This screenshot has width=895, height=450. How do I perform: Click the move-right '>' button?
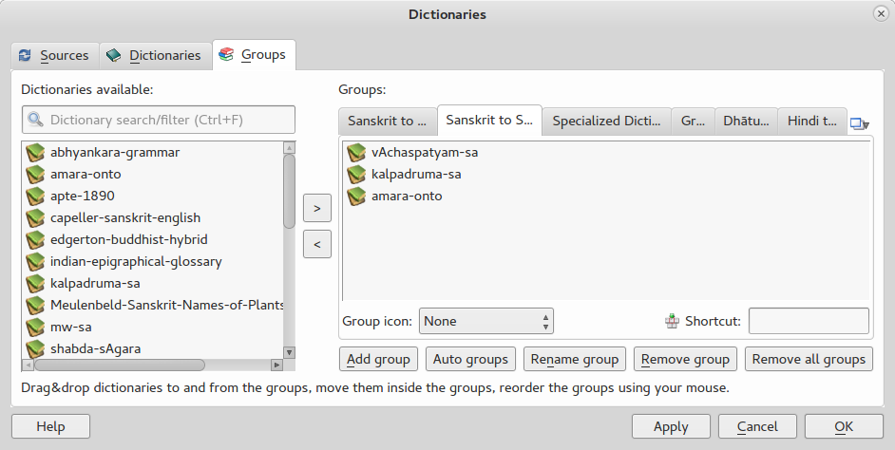coord(316,207)
